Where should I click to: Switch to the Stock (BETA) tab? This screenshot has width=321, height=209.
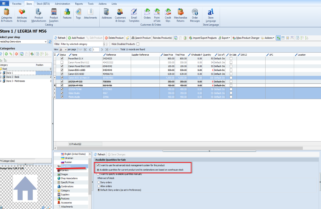43,4
